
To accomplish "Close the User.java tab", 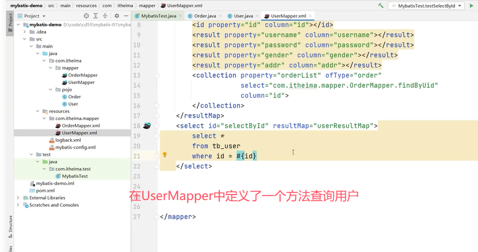I will [257, 16].
